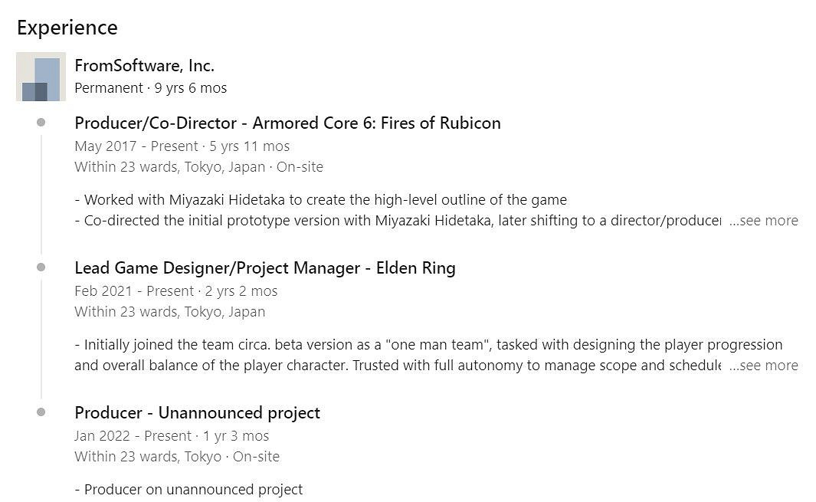Click the Elden Ring timeline bullet

[x=41, y=267]
